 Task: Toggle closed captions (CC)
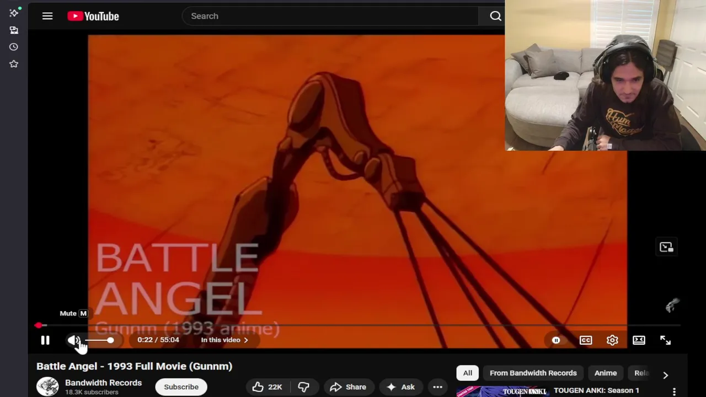(586, 340)
